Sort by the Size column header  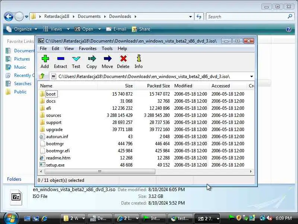pos(116,86)
